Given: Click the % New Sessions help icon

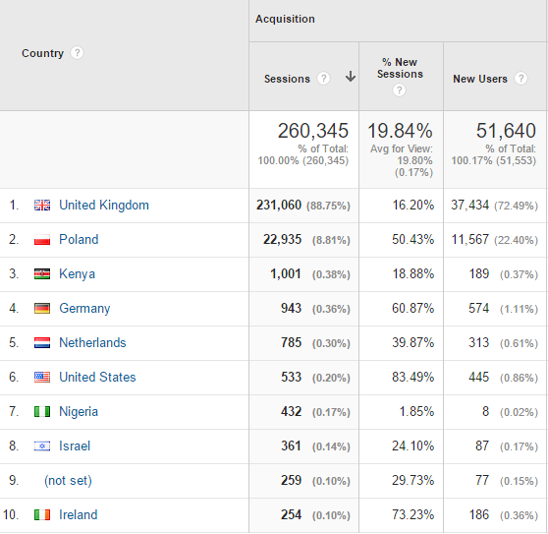Looking at the screenshot, I should (x=399, y=90).
